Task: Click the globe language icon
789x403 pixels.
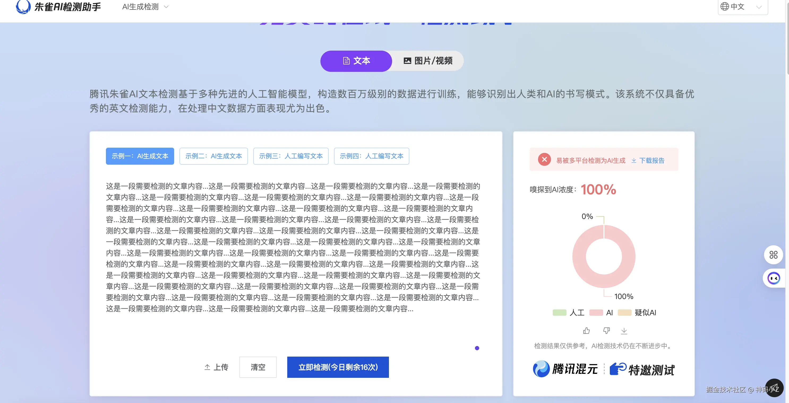Action: [x=724, y=6]
